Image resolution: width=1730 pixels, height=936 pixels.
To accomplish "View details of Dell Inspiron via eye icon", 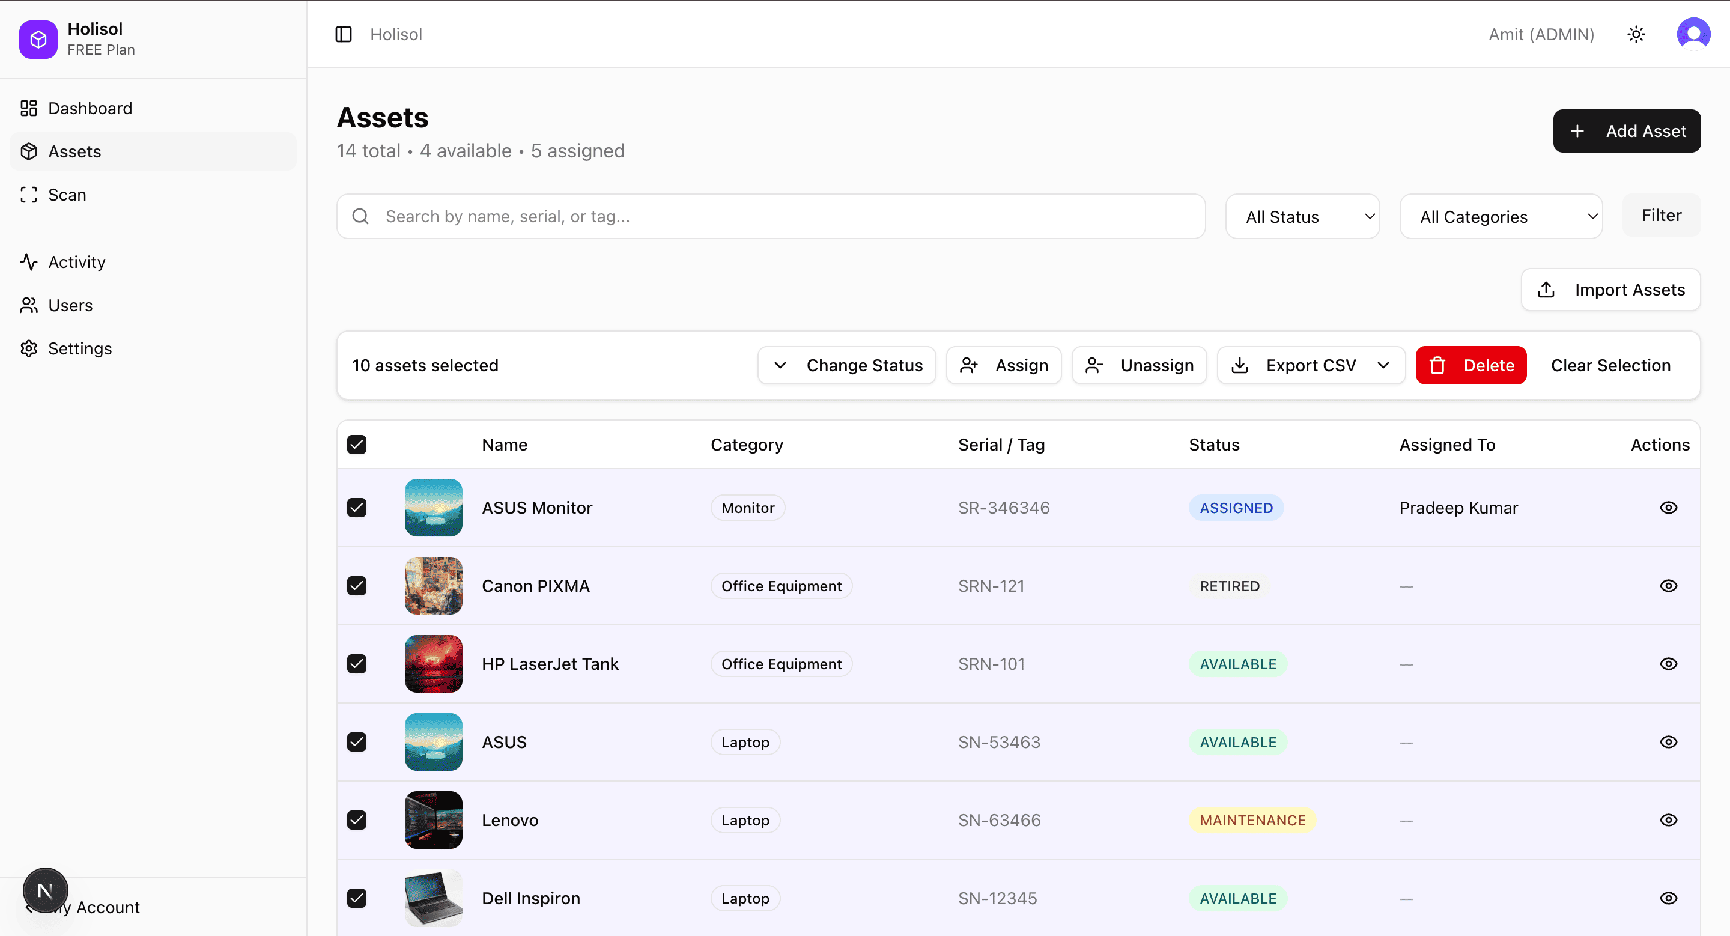I will click(1669, 898).
